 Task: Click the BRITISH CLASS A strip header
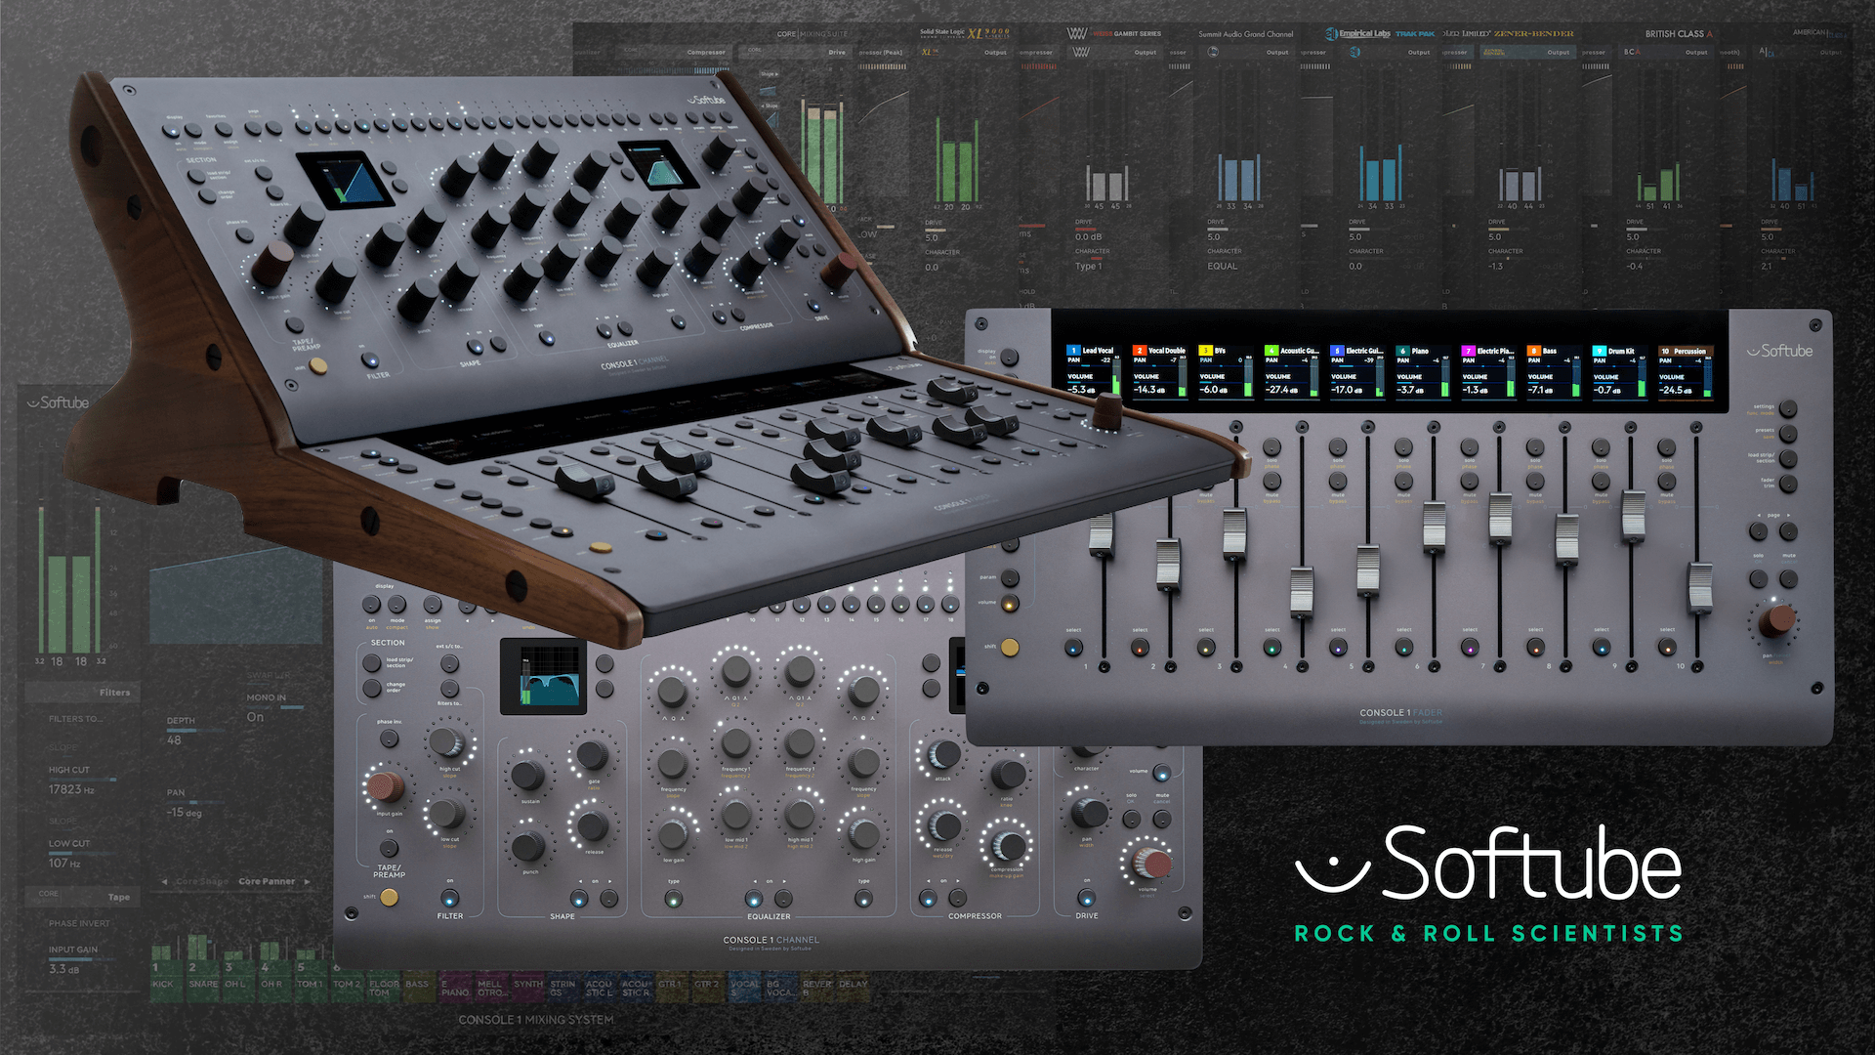(1679, 34)
